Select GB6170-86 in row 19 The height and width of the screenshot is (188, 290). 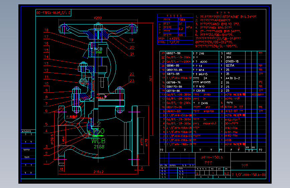click(x=174, y=70)
